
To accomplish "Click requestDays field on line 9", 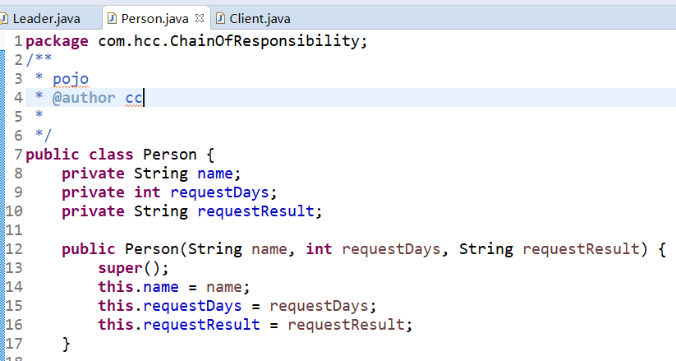I will 220,192.
